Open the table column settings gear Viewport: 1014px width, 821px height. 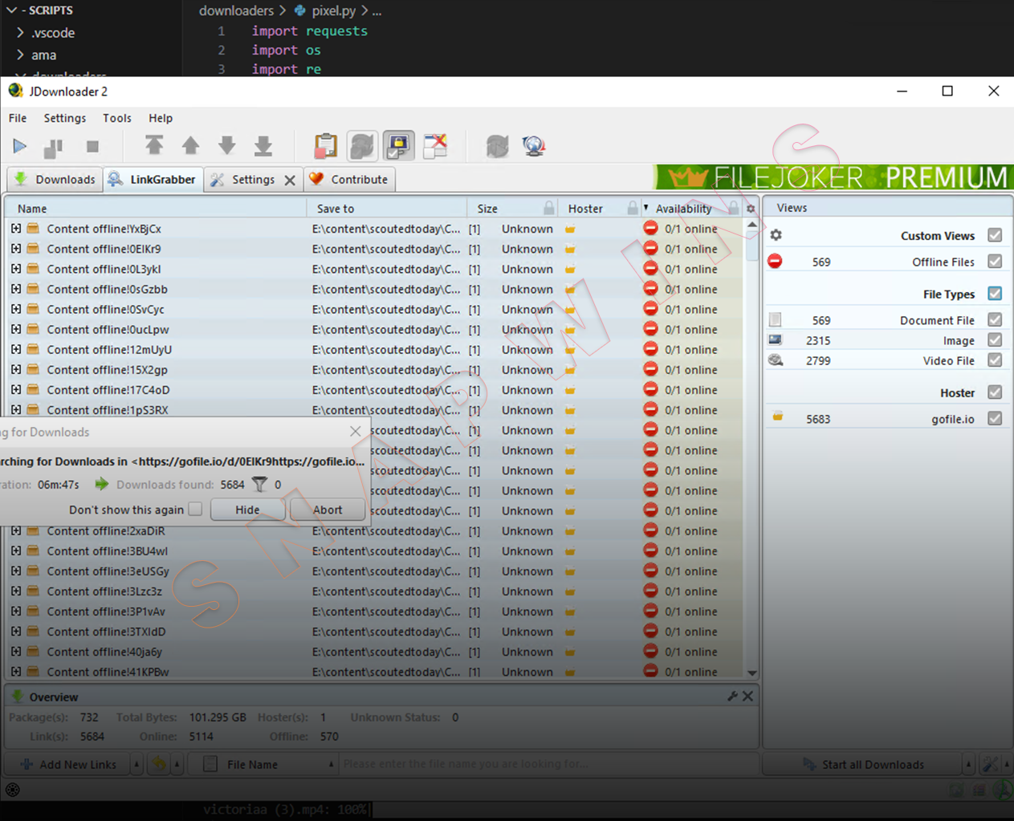point(751,209)
